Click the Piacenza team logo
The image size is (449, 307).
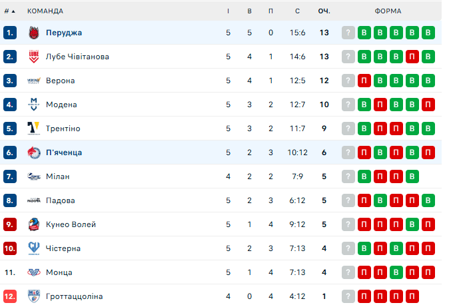point(34,153)
